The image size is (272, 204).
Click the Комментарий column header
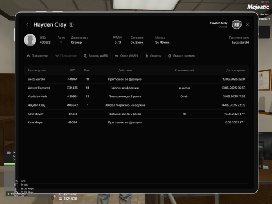[184, 70]
